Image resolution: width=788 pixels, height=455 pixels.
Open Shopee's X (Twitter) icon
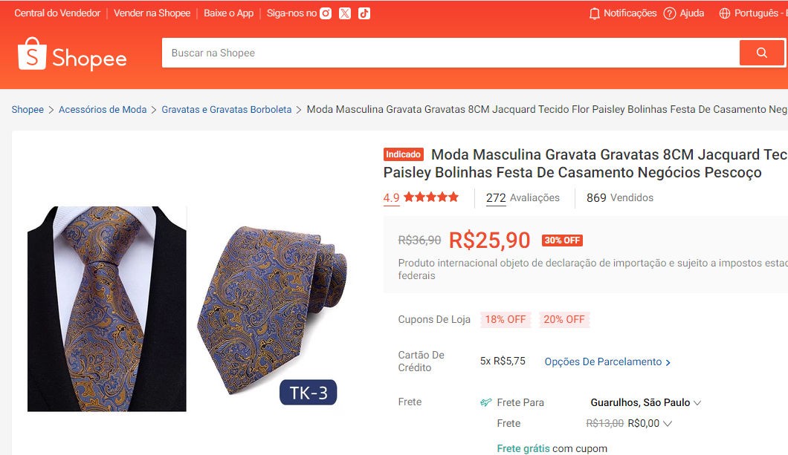click(345, 13)
